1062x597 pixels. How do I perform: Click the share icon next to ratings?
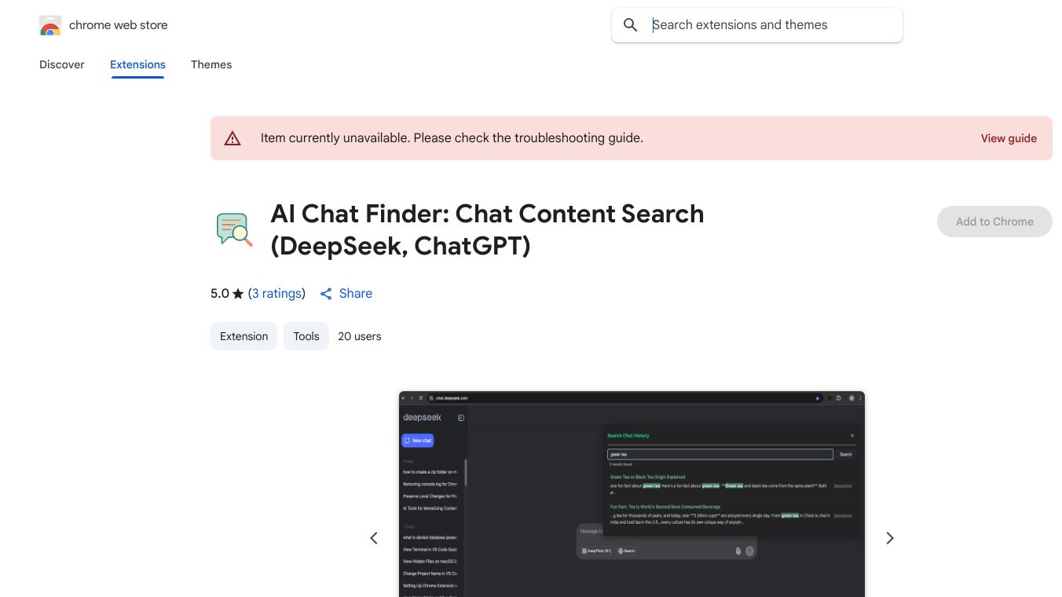tap(326, 294)
